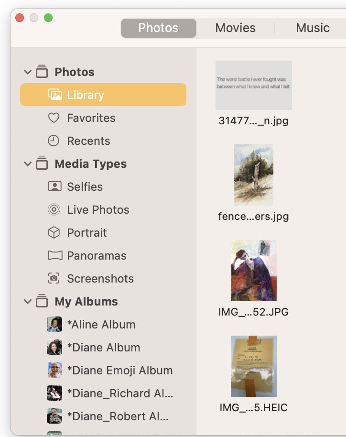
Task: Switch to the Movies tab
Action: click(x=235, y=28)
